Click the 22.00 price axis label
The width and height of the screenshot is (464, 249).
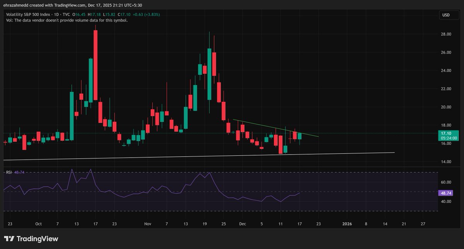(x=447, y=89)
